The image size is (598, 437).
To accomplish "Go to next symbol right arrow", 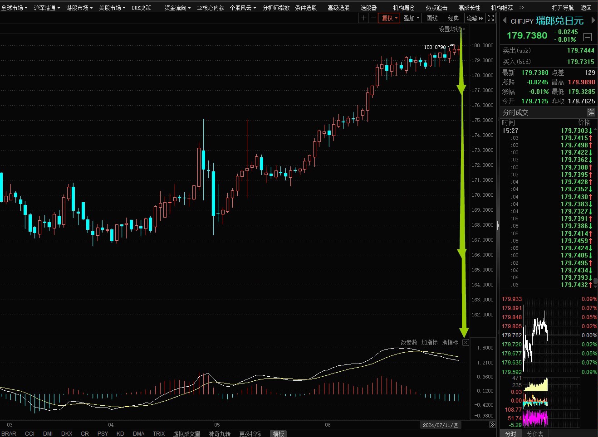I will tap(593, 20).
